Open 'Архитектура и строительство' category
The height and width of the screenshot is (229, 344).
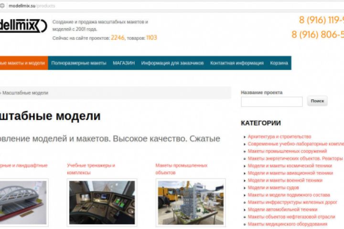coord(279,137)
